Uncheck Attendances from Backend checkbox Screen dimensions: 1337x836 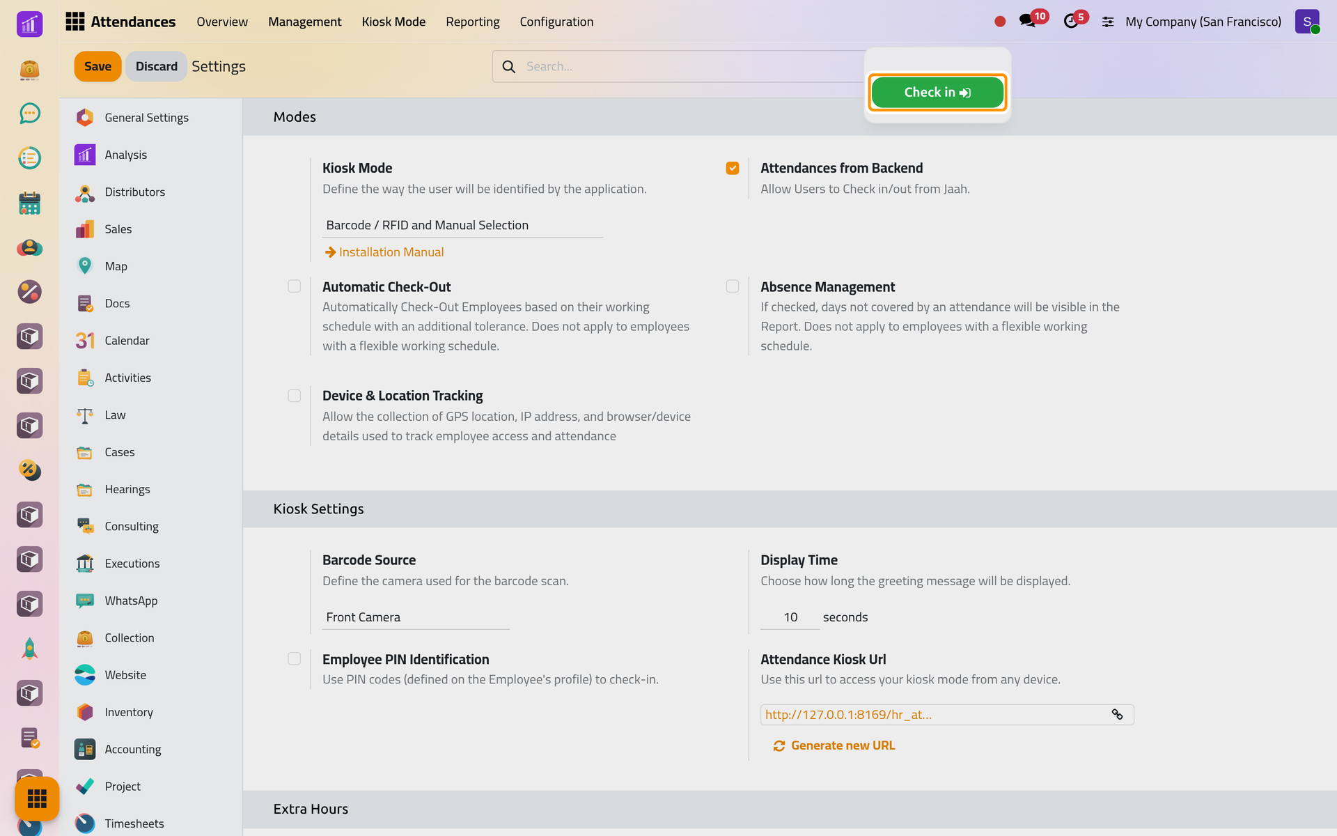click(733, 168)
